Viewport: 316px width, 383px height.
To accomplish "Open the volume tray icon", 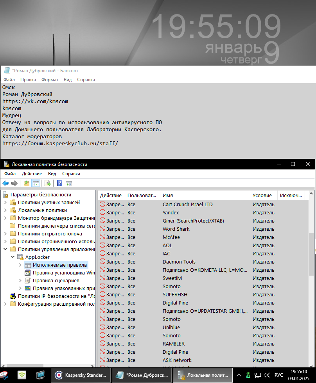I will 267,375.
